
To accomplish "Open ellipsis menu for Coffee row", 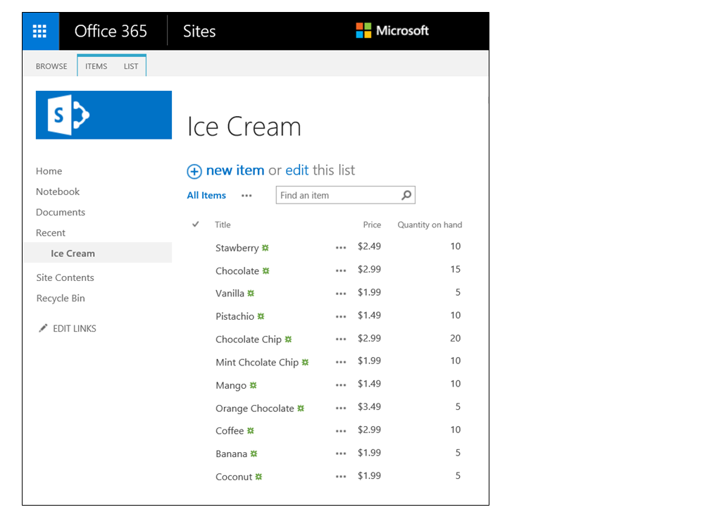I will (341, 431).
